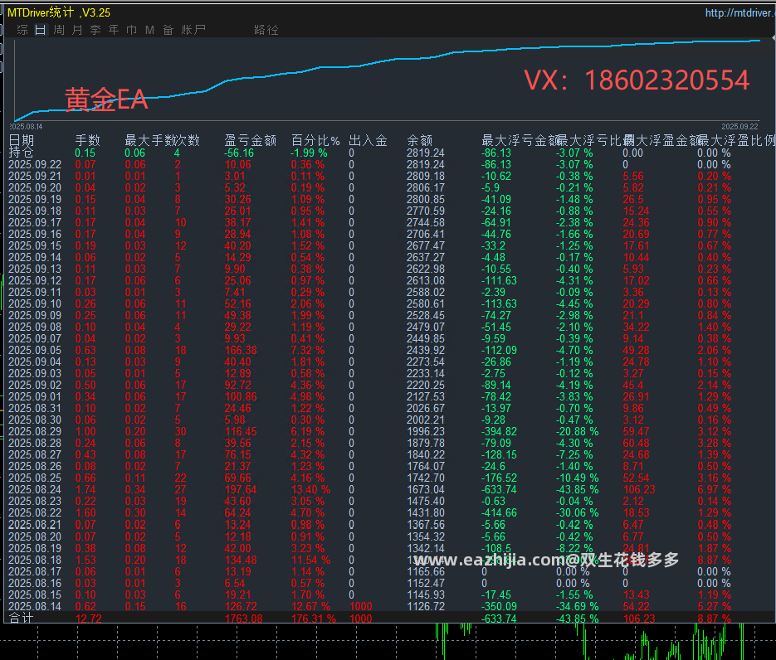The height and width of the screenshot is (660, 776).
Task: Click drawdown ratio -30.06 %
Action: coord(577,513)
